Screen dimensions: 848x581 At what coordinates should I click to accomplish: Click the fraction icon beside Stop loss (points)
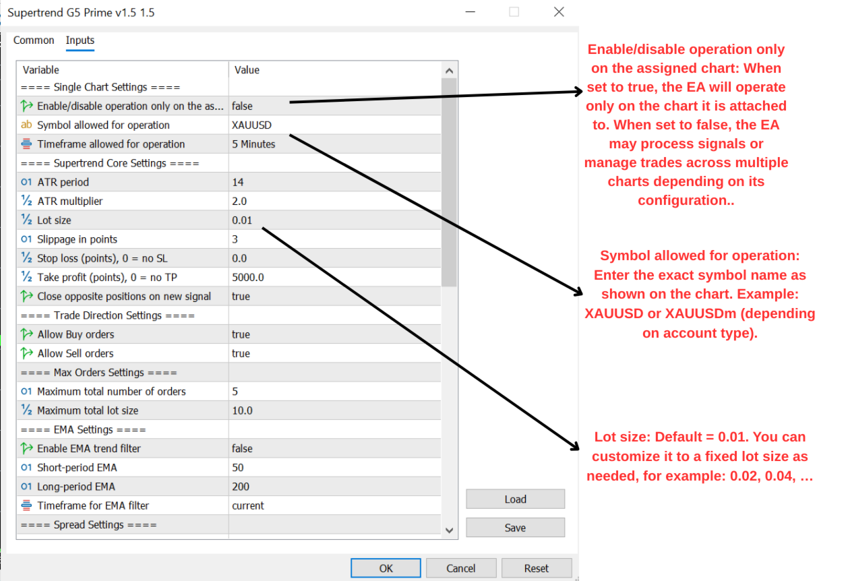point(27,258)
